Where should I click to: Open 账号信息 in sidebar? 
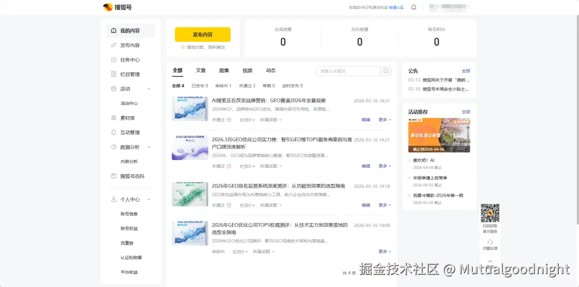tap(129, 214)
